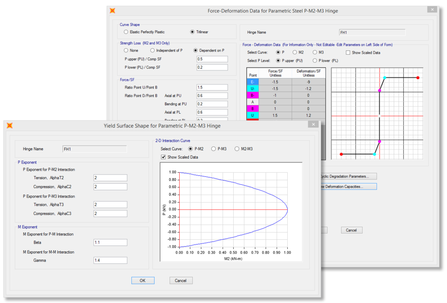Screen dimensions: 447x303
Task: Click Tension AlphaT2 exponent field
Action: tap(110, 178)
